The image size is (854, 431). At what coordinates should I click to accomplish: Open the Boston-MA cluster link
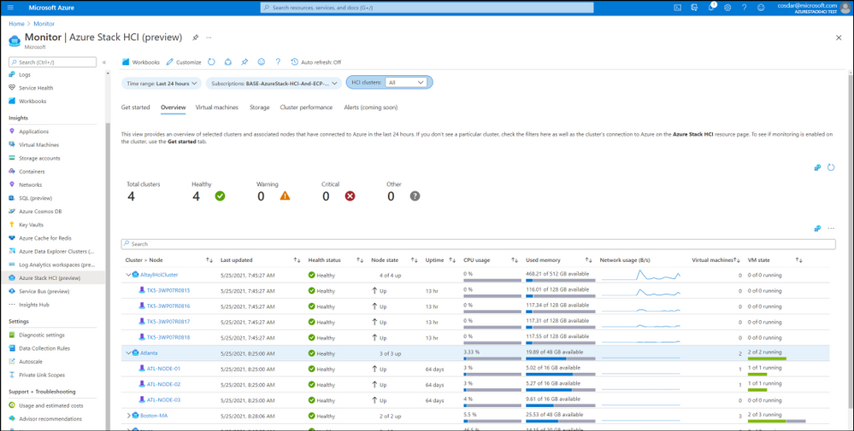click(x=154, y=416)
